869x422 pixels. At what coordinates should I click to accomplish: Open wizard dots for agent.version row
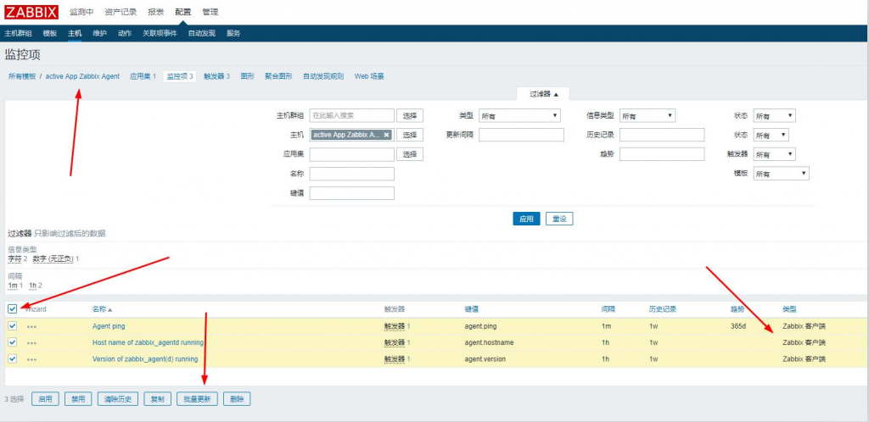tap(31, 360)
